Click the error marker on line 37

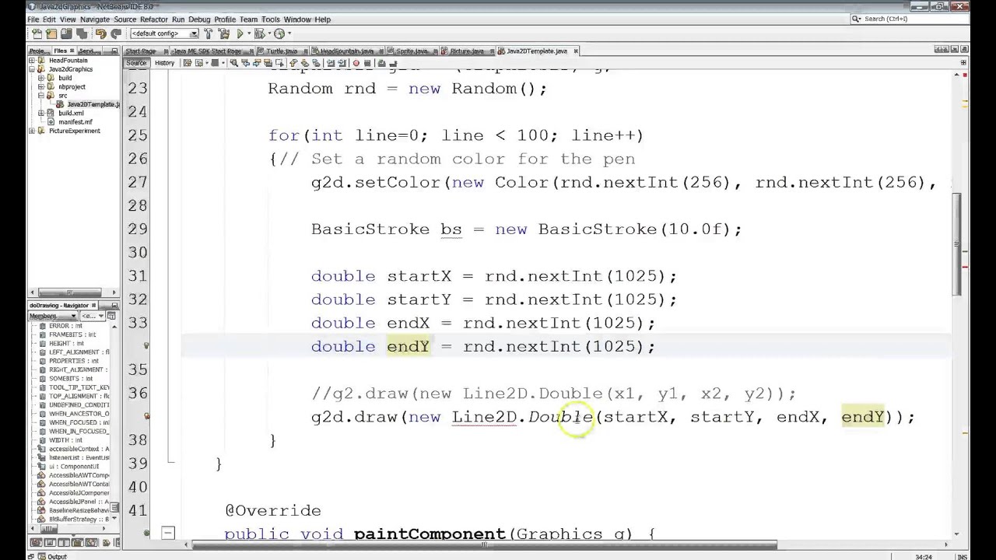(x=146, y=416)
